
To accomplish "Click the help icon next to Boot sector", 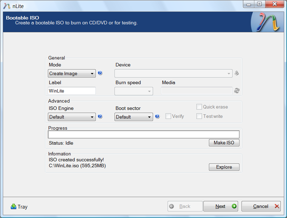I will (157, 116).
